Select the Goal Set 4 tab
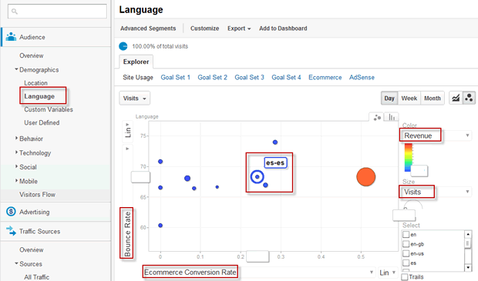The width and height of the screenshot is (478, 281). pos(286,77)
